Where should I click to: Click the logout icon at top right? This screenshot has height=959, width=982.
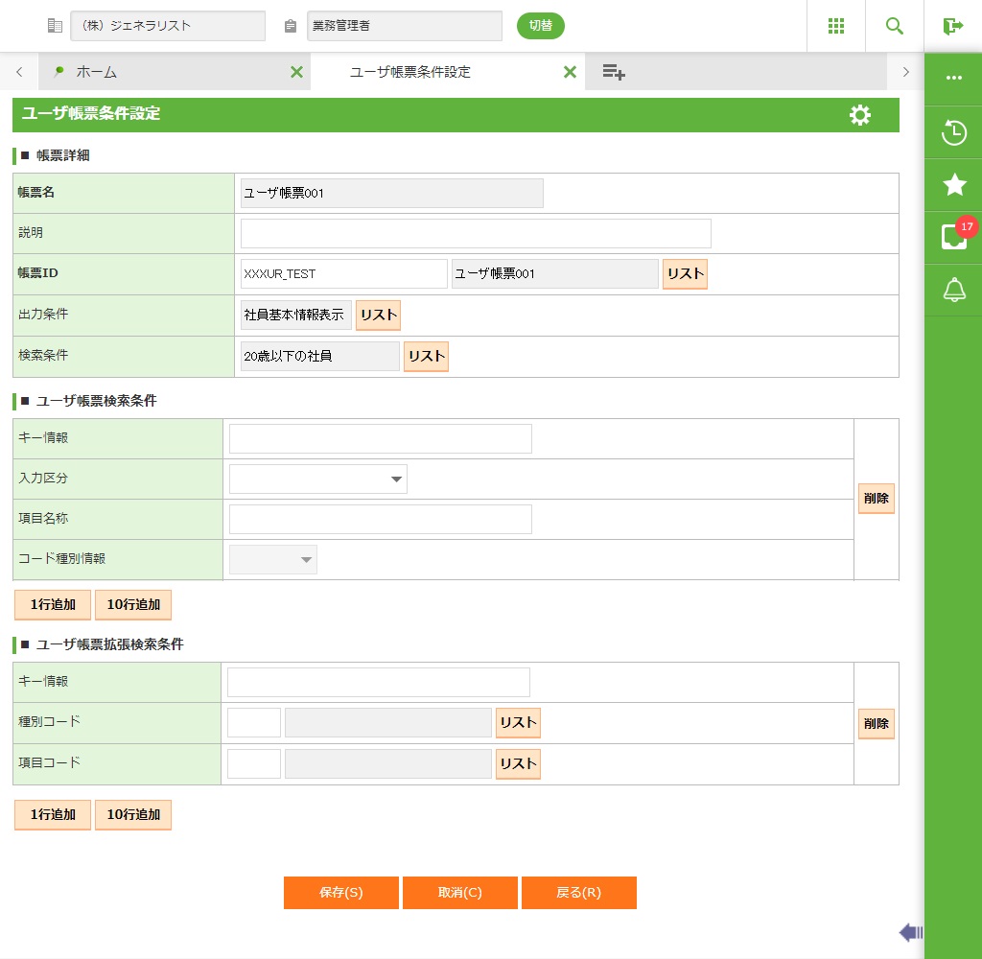click(952, 26)
